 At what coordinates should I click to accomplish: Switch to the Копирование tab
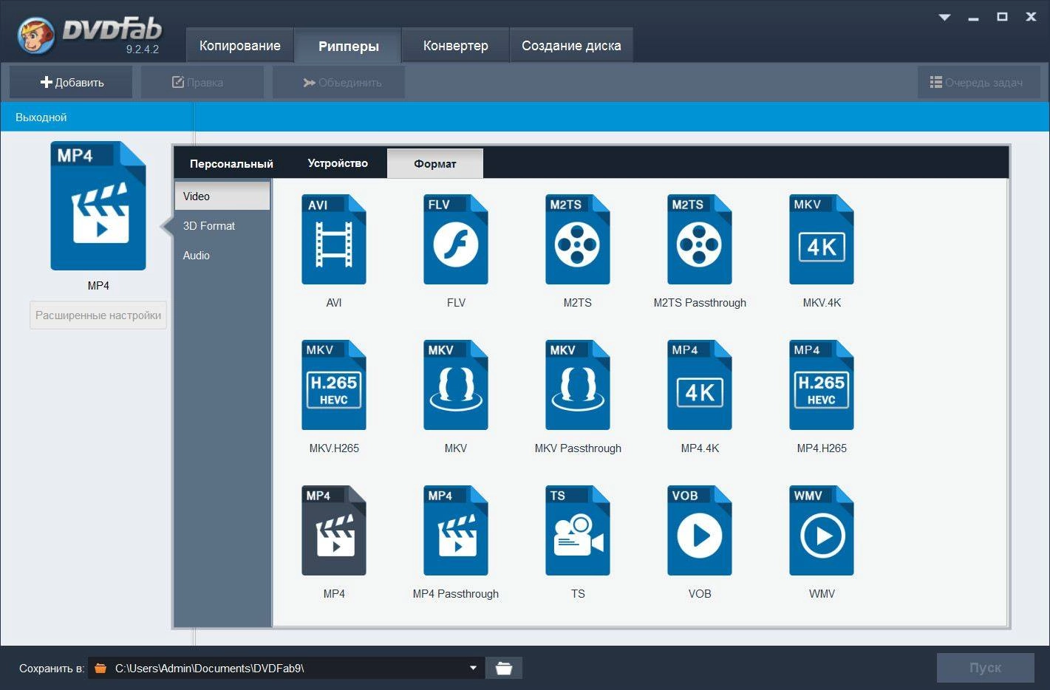tap(240, 46)
